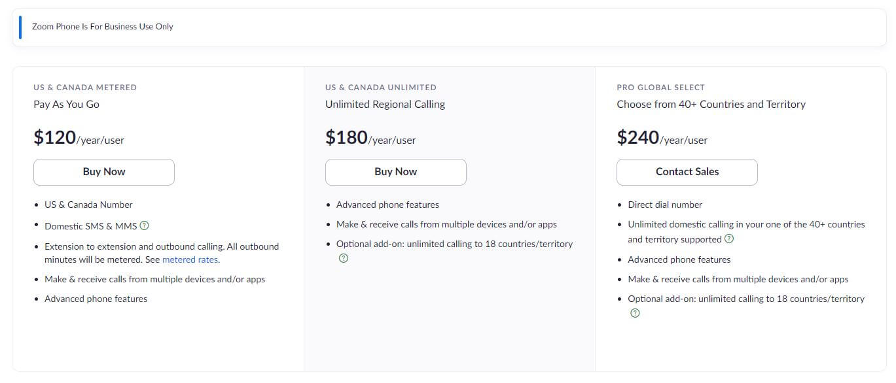Screen dimensions: 896x383
Task: Click the "US & Canada Unlimited" plan label
Action: point(381,88)
